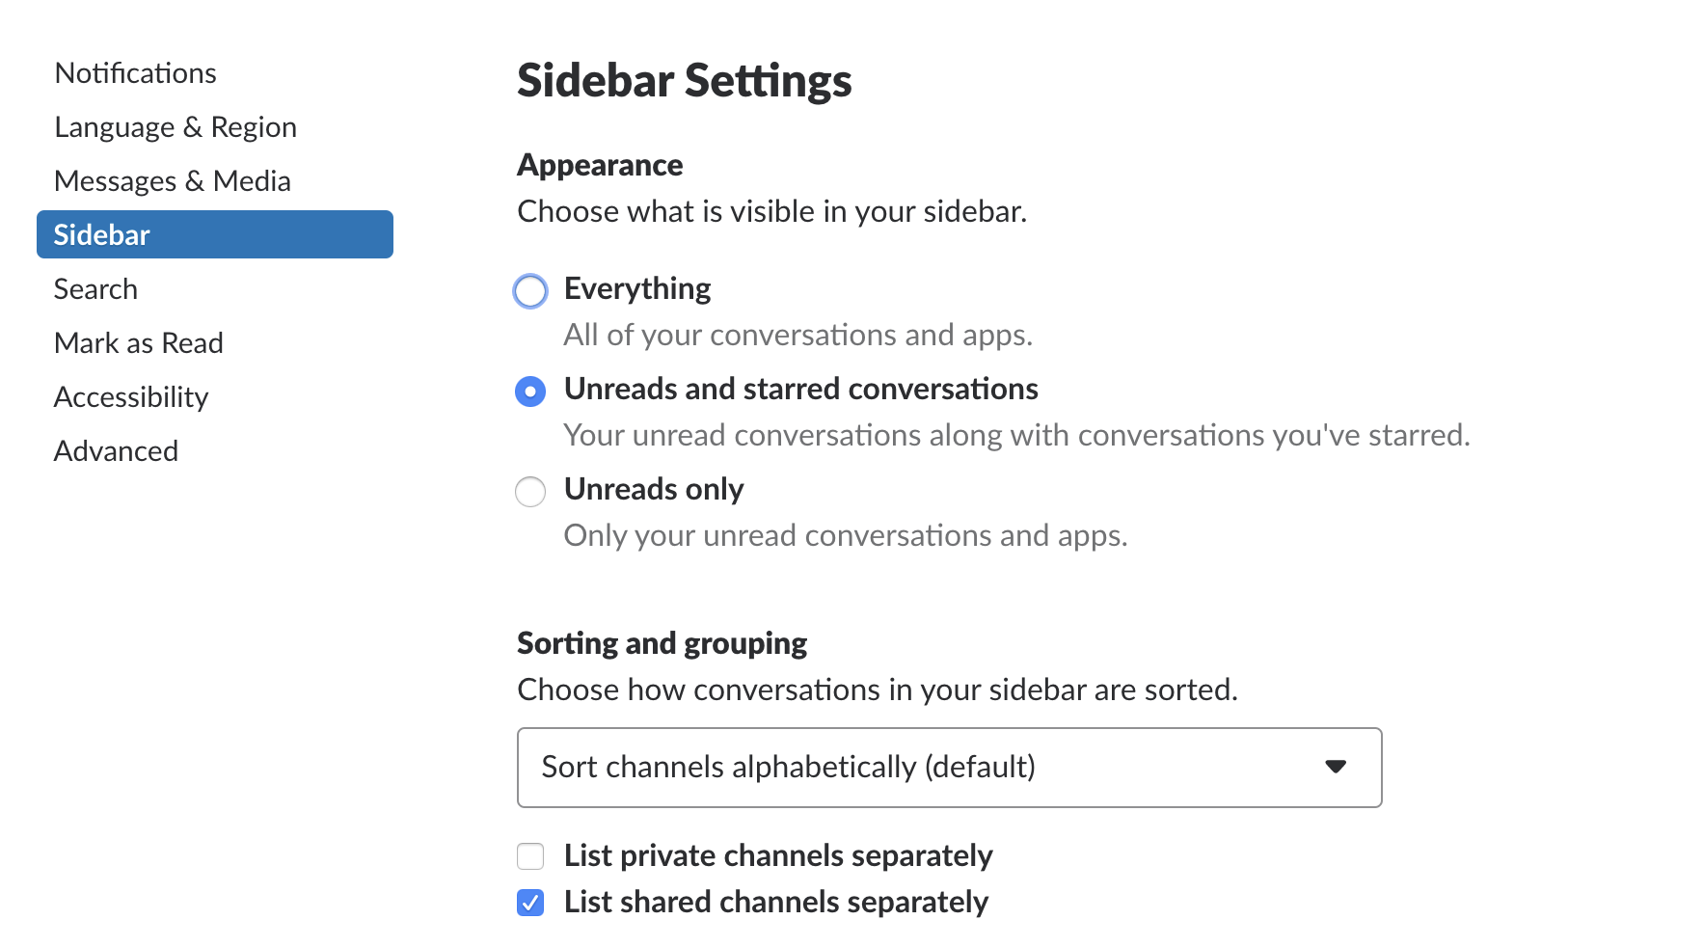Screen dimensions: 1703x947
Task: Click the Everything option label
Action: [637, 289]
